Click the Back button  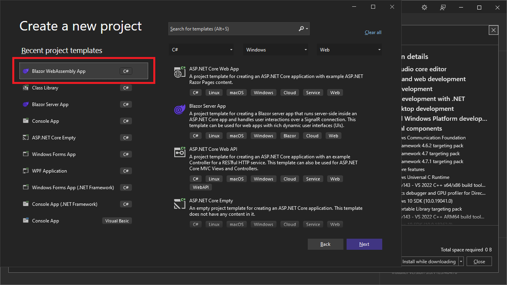(326, 244)
